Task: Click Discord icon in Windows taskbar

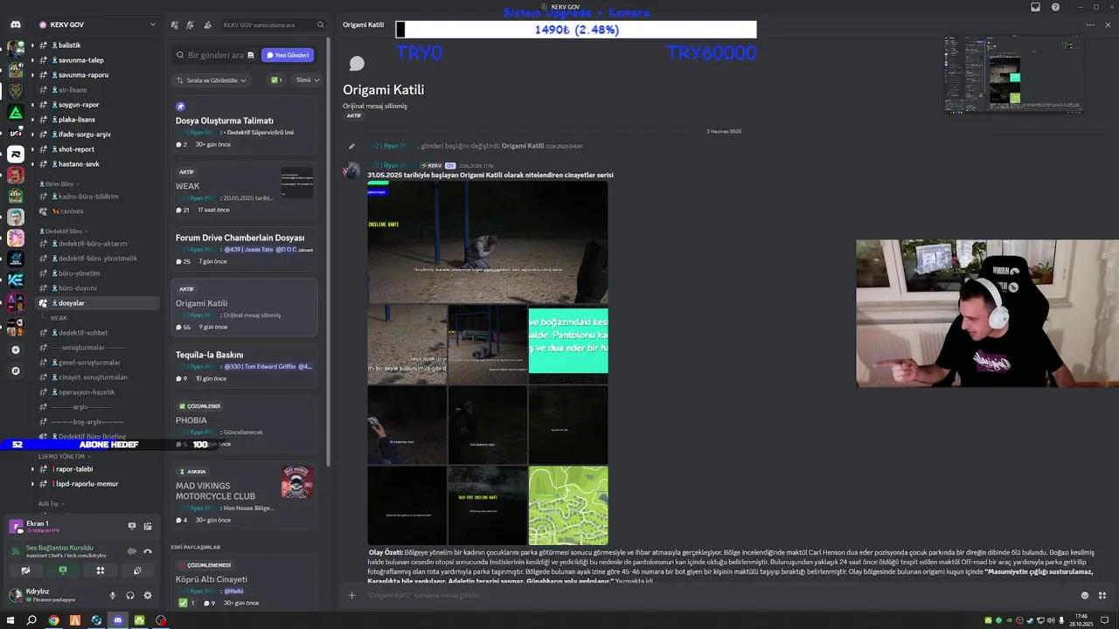Action: click(x=118, y=620)
